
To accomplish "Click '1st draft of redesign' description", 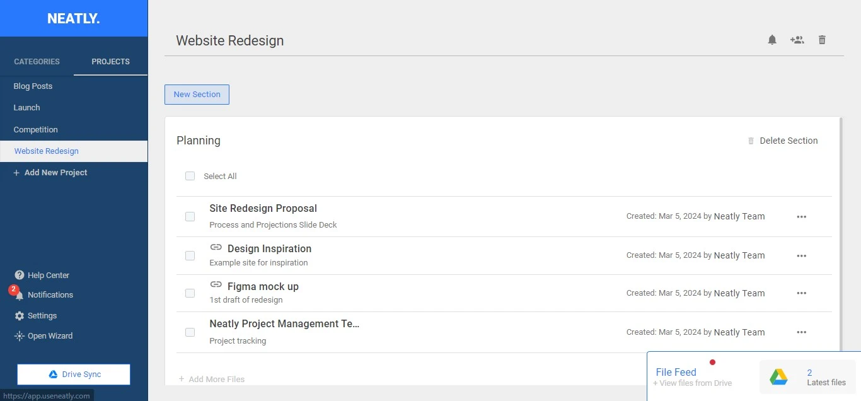I will click(x=246, y=300).
